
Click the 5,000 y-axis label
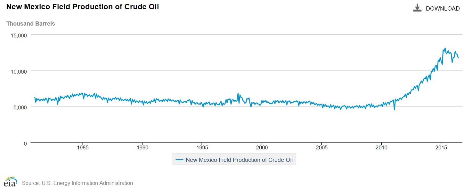tap(21, 107)
